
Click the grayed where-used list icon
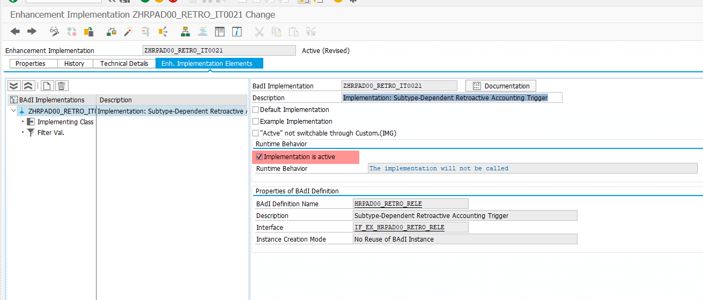(x=145, y=32)
